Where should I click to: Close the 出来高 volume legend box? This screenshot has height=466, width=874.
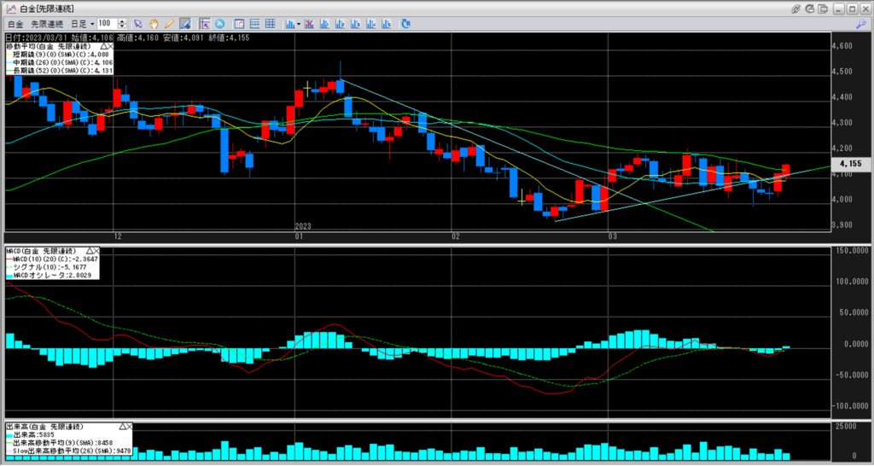click(x=128, y=425)
